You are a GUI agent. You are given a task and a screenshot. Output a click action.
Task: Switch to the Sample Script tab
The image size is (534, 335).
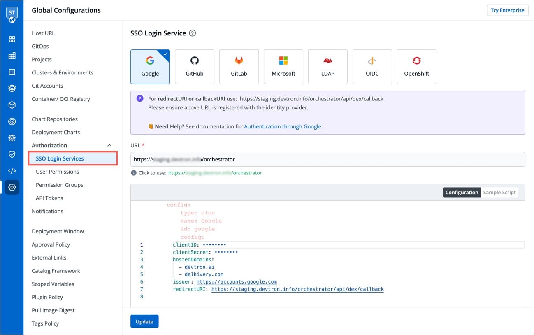pyautogui.click(x=499, y=192)
